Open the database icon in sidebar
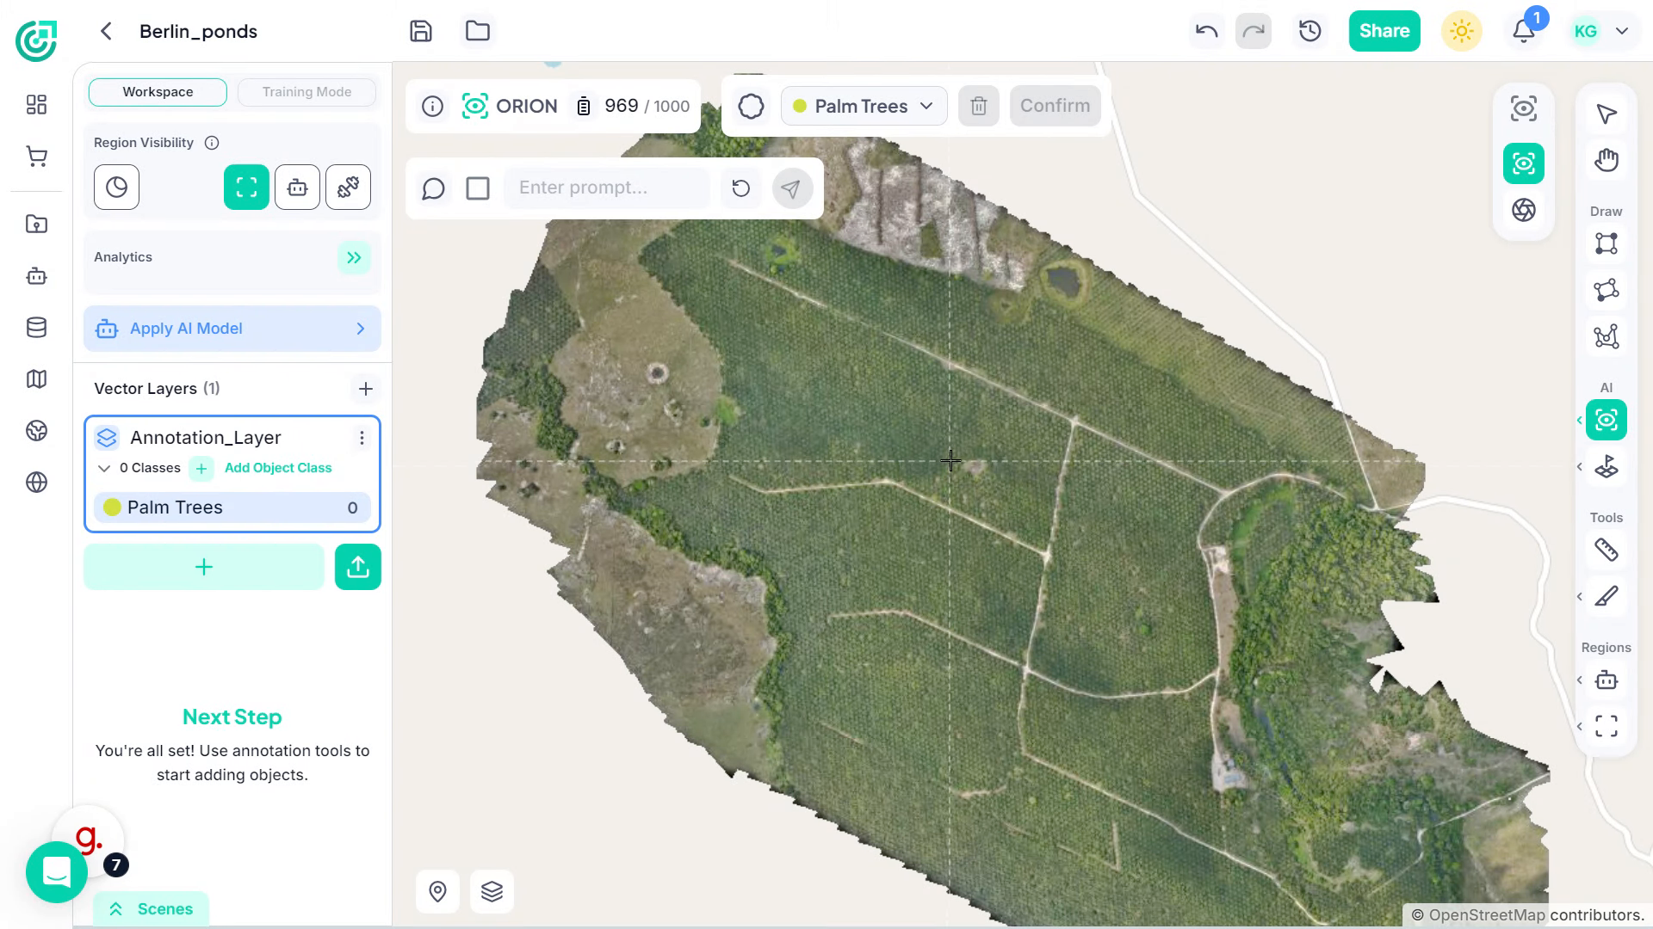The image size is (1653, 929). [36, 328]
